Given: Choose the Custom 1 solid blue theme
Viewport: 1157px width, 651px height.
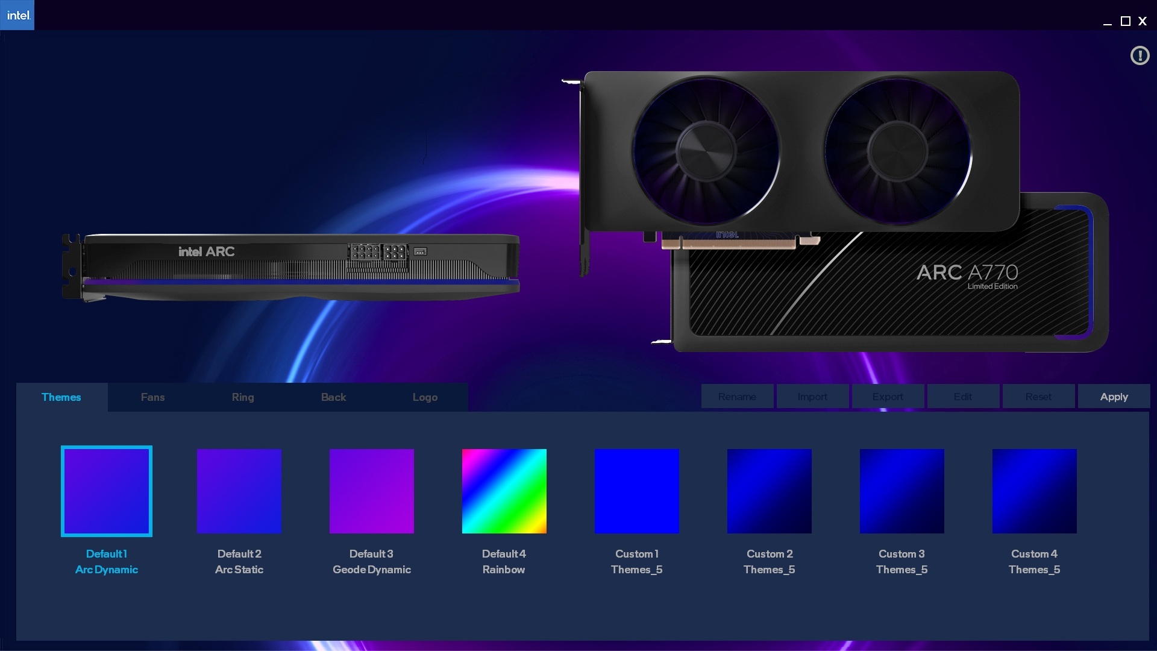Looking at the screenshot, I should click(x=637, y=491).
